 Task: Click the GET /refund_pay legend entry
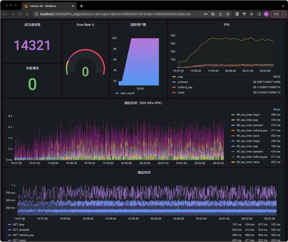(x=23, y=235)
